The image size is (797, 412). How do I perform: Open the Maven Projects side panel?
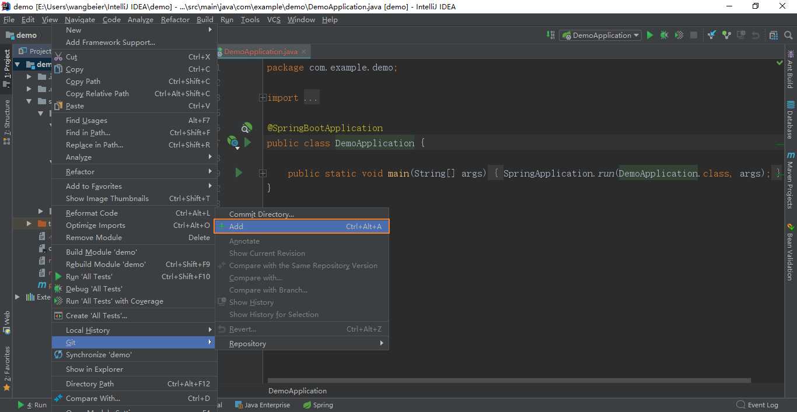click(791, 181)
